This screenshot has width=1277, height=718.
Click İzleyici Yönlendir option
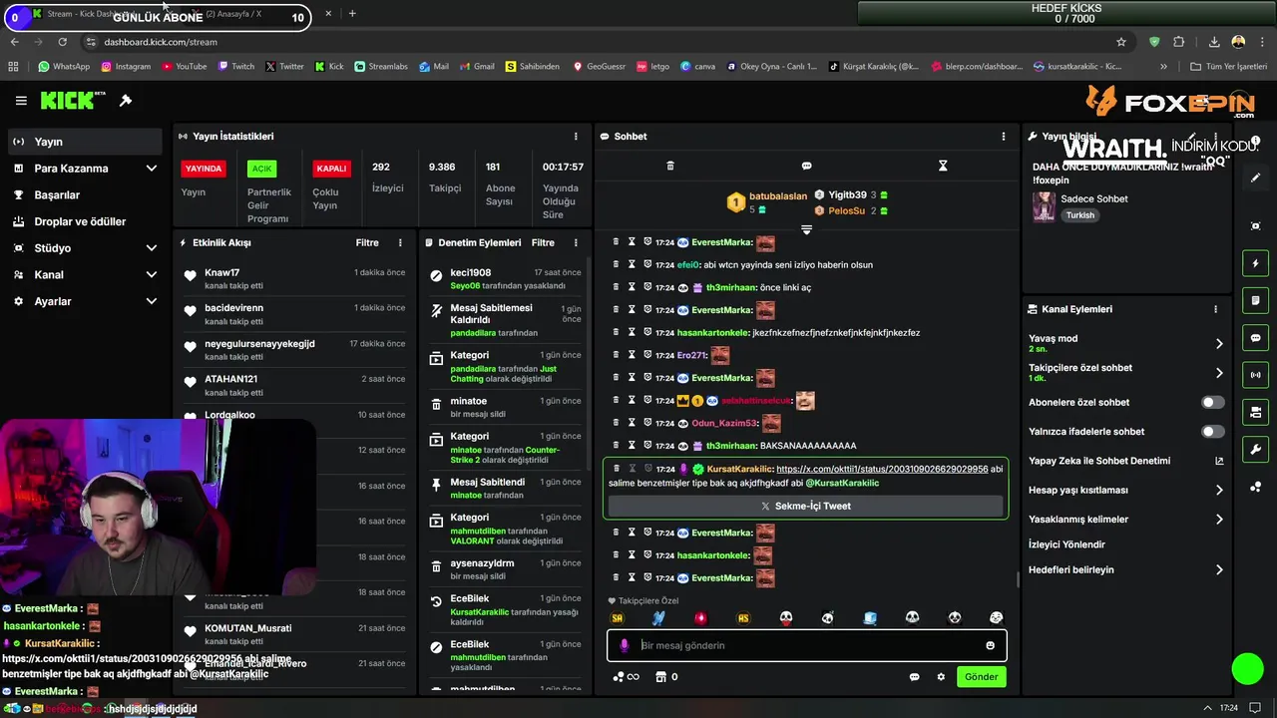pos(1066,544)
